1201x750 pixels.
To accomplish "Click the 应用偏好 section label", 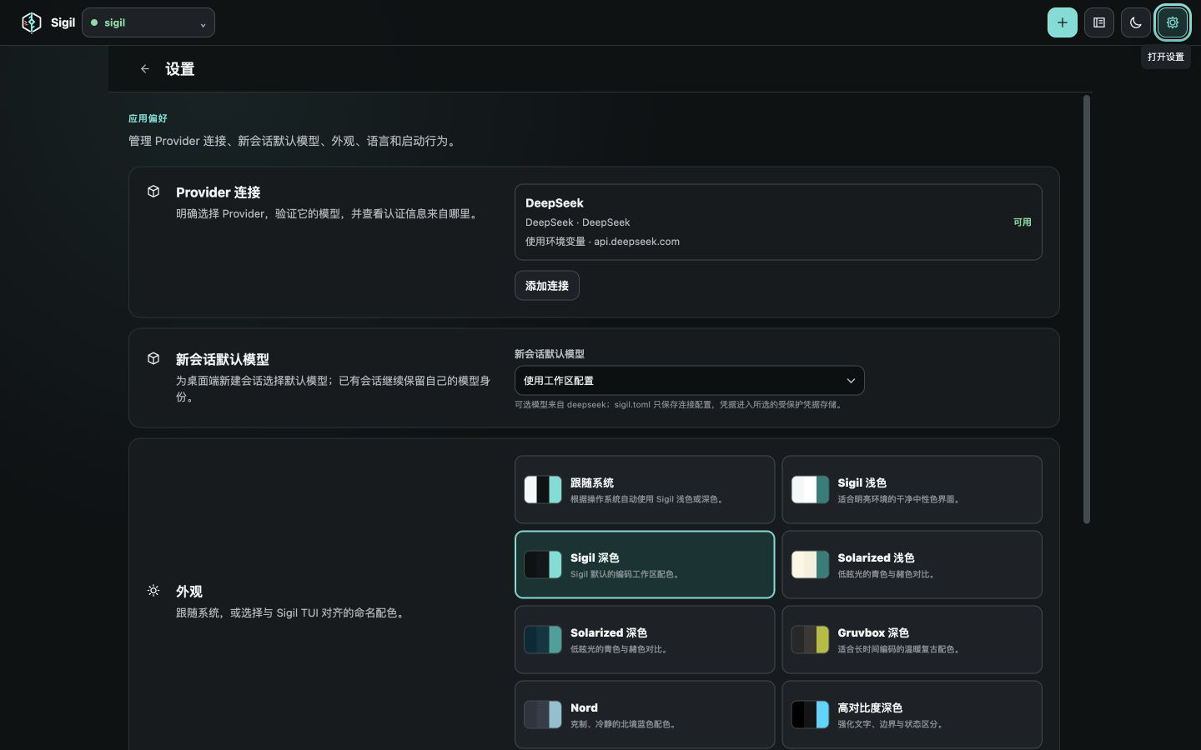I will (148, 118).
